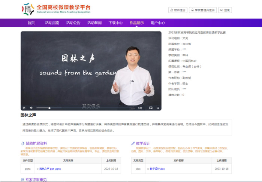The height and width of the screenshot is (182, 262).
Task: Click the 登录 button
Action: [x=225, y=10]
